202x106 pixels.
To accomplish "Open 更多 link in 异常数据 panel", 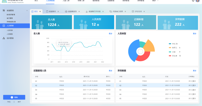I will [195, 71].
